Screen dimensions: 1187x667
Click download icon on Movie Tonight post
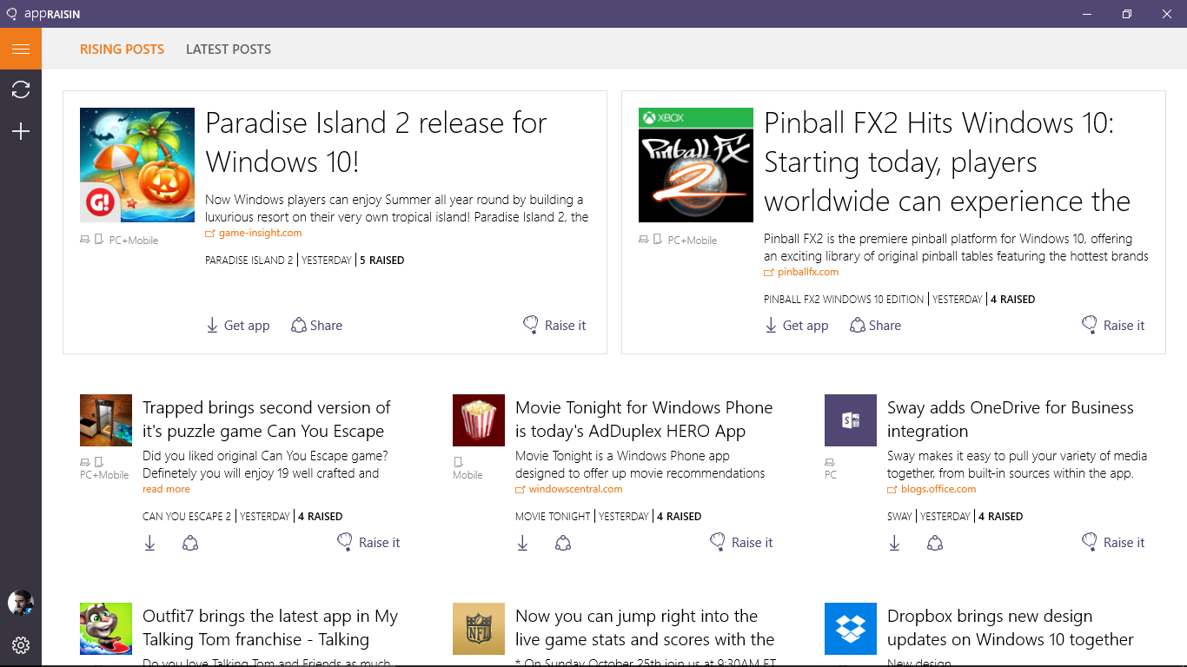pos(522,543)
